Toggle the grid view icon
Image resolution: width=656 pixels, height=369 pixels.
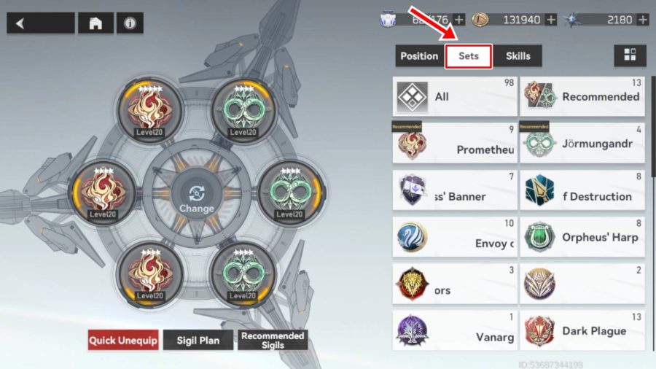(630, 55)
